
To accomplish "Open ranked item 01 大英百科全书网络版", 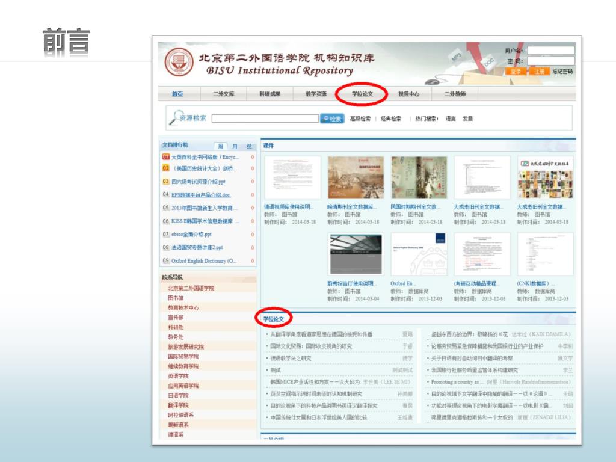I will tap(205, 157).
